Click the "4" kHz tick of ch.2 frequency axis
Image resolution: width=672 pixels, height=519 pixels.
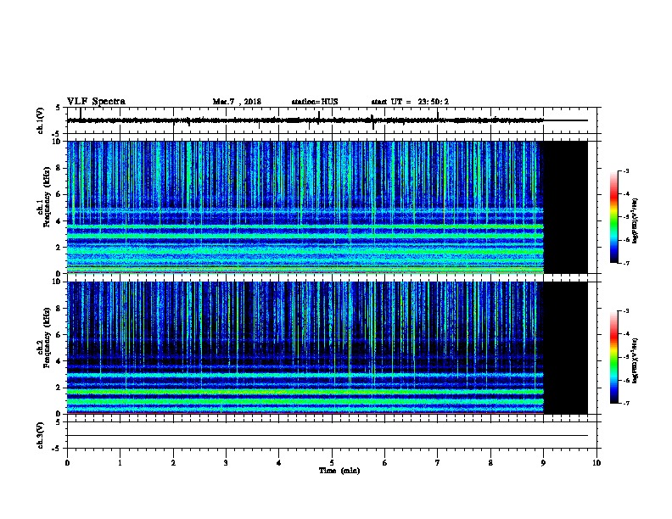point(59,361)
